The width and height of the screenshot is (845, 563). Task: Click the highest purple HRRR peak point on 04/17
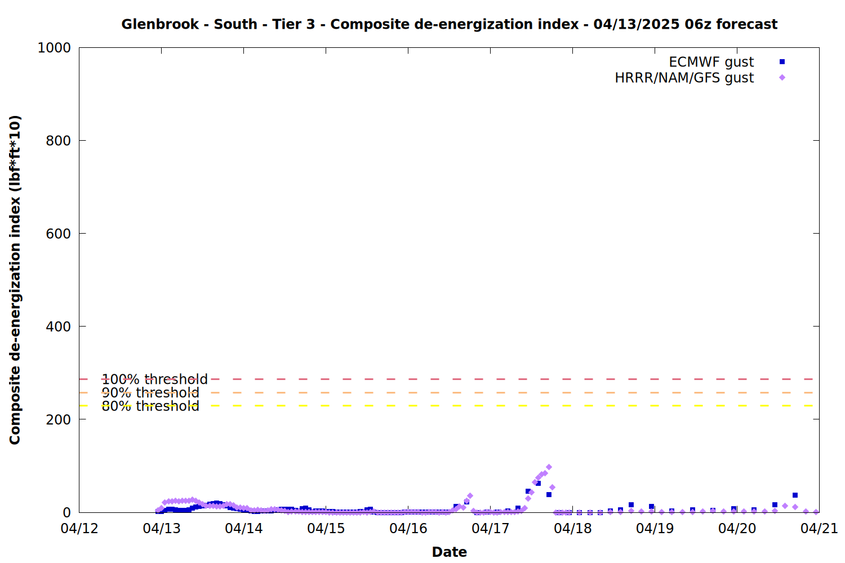(x=549, y=467)
